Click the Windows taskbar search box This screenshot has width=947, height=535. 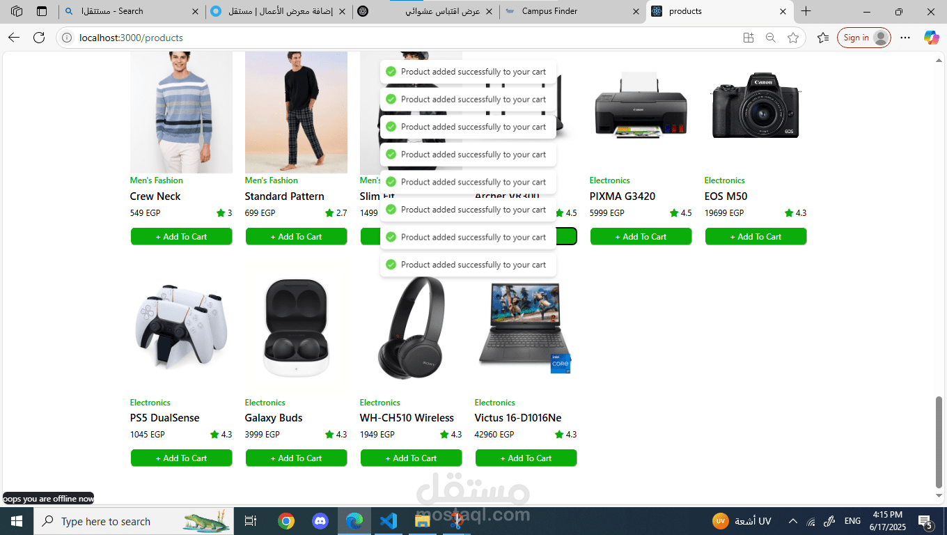[134, 521]
